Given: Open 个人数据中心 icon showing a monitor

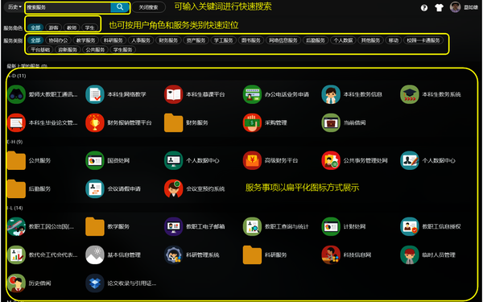Looking at the screenshot, I should point(174,160).
